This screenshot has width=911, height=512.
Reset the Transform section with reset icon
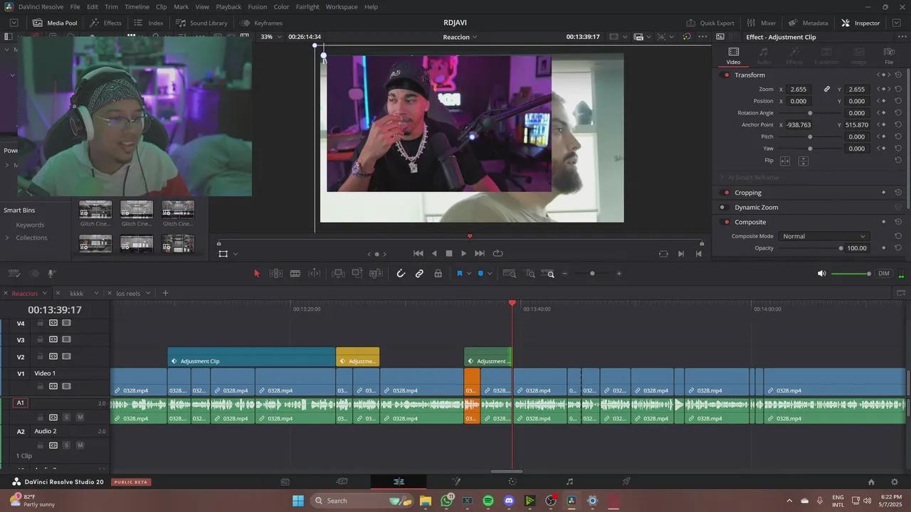click(898, 75)
